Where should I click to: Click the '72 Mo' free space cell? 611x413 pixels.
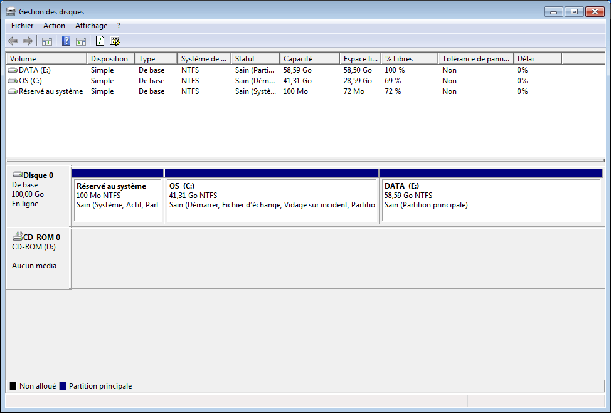(x=354, y=91)
